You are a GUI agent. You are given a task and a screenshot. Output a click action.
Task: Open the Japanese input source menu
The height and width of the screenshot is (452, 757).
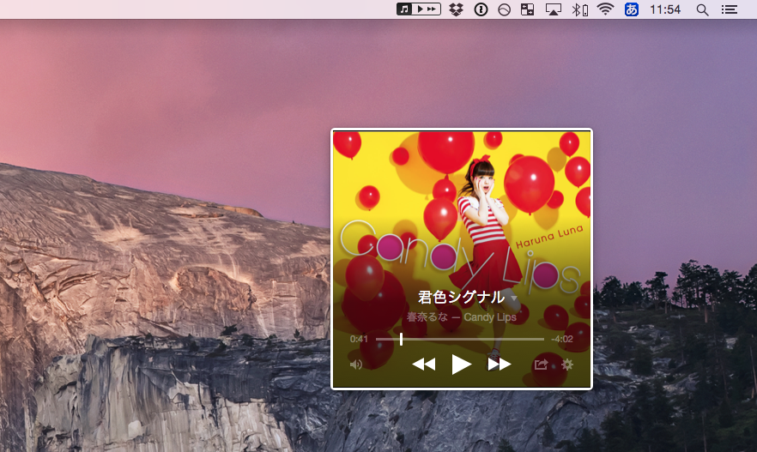click(x=632, y=9)
